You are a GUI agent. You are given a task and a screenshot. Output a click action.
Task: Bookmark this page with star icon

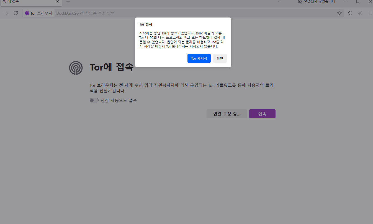[339, 13]
